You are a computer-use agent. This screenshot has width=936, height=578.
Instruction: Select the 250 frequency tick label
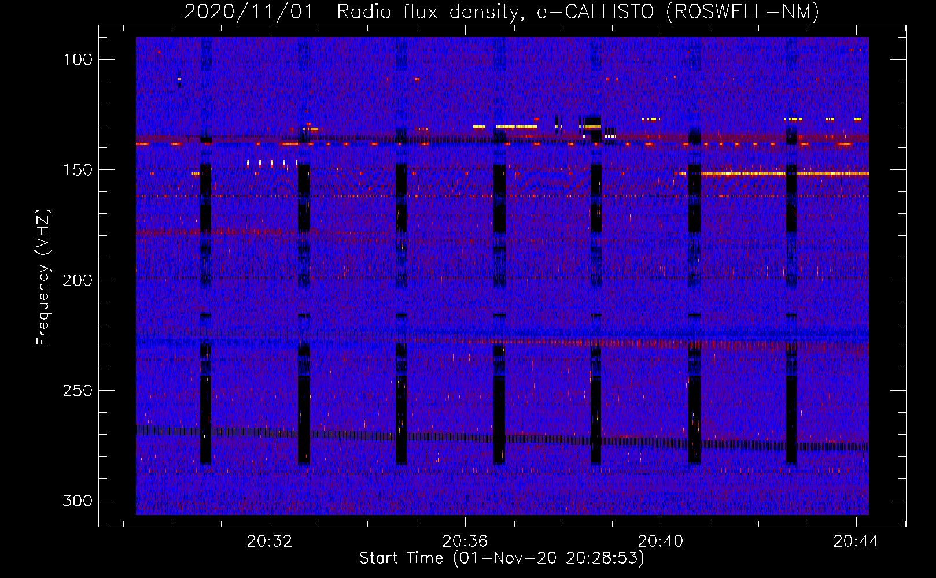[78, 391]
